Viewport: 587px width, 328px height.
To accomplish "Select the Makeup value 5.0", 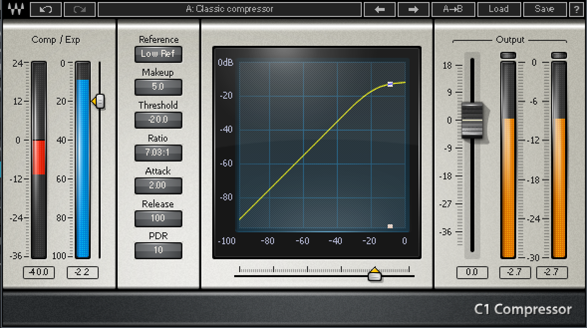I will [158, 87].
